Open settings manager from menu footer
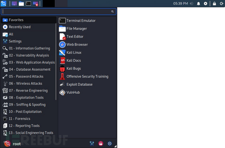Viewport: 225px width, 148px height. point(92,143)
